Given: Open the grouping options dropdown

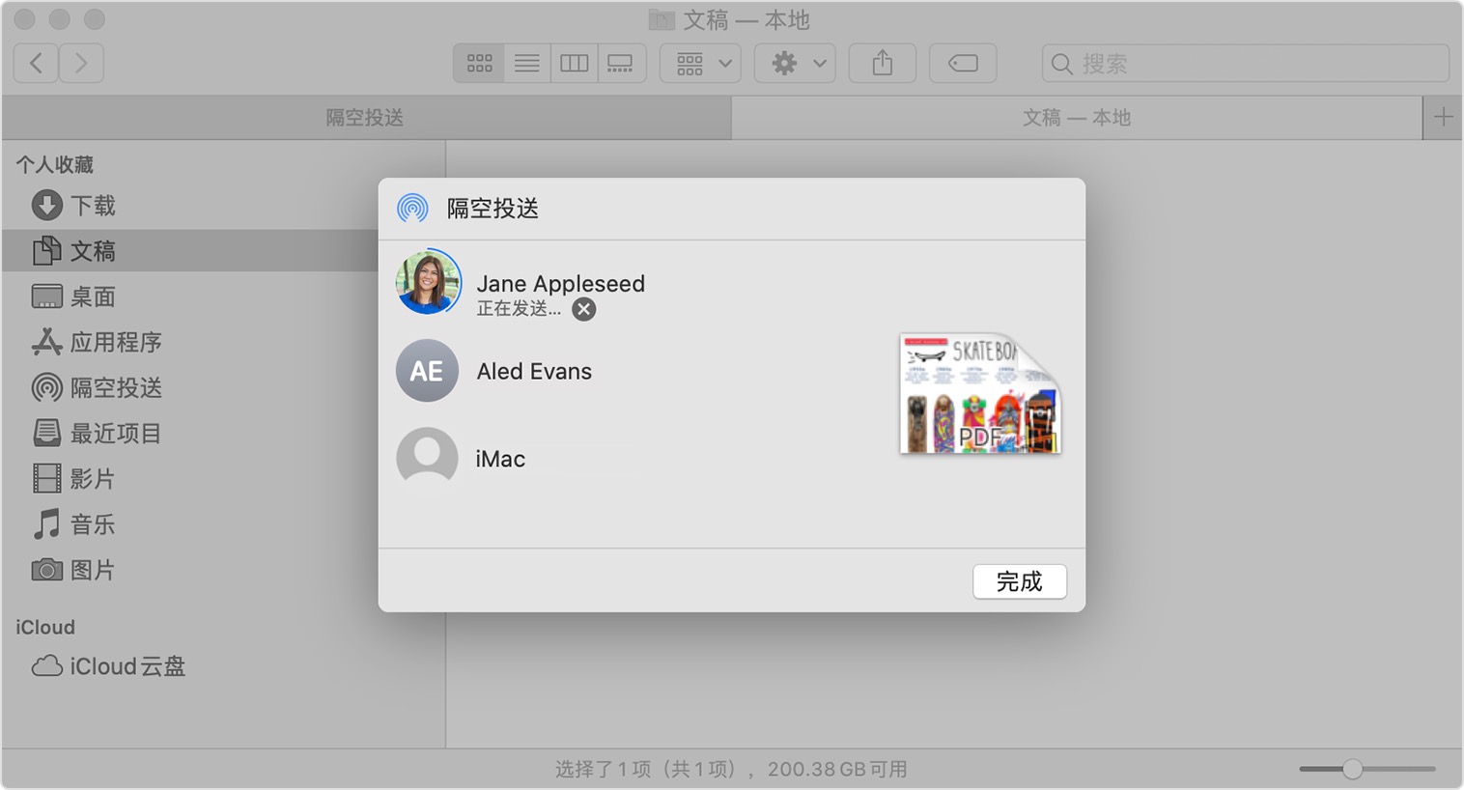Looking at the screenshot, I should pos(699,62).
